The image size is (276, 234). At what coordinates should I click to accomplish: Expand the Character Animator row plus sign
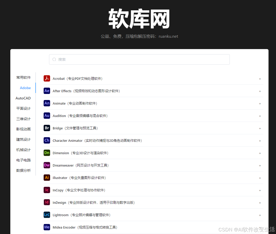(x=260, y=141)
